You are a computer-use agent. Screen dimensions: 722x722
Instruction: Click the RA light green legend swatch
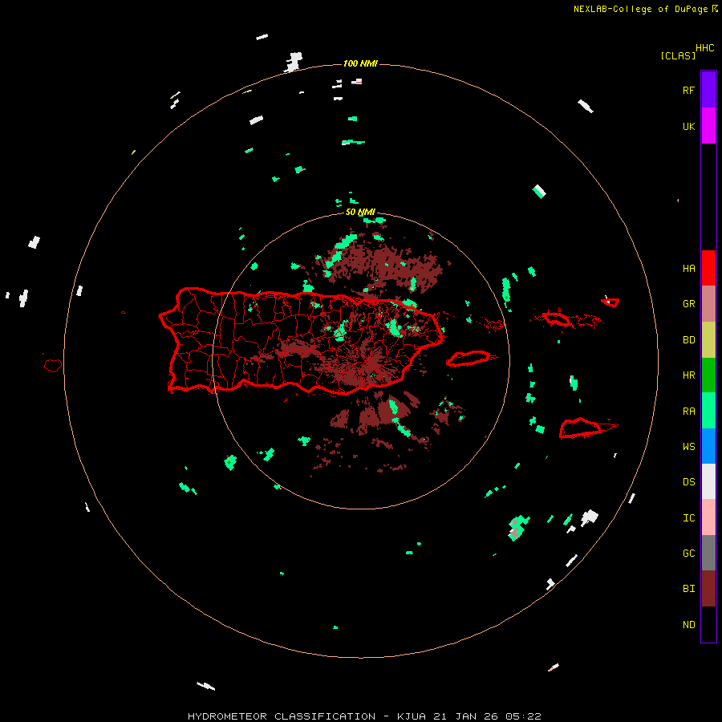click(708, 411)
